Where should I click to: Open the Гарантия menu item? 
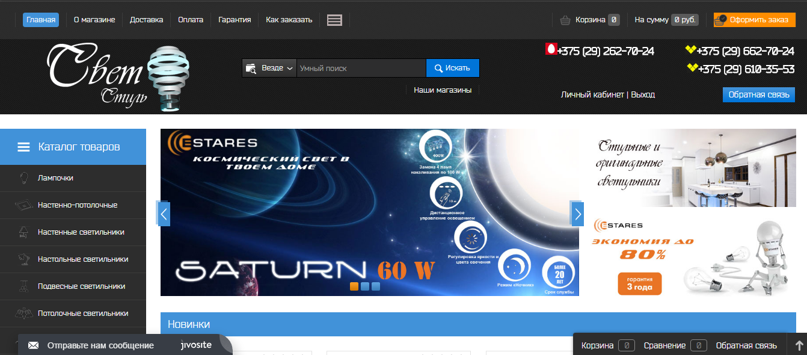235,20
